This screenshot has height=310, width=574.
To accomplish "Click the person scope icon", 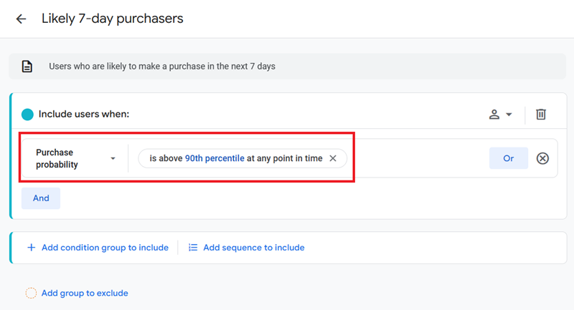I will point(494,115).
